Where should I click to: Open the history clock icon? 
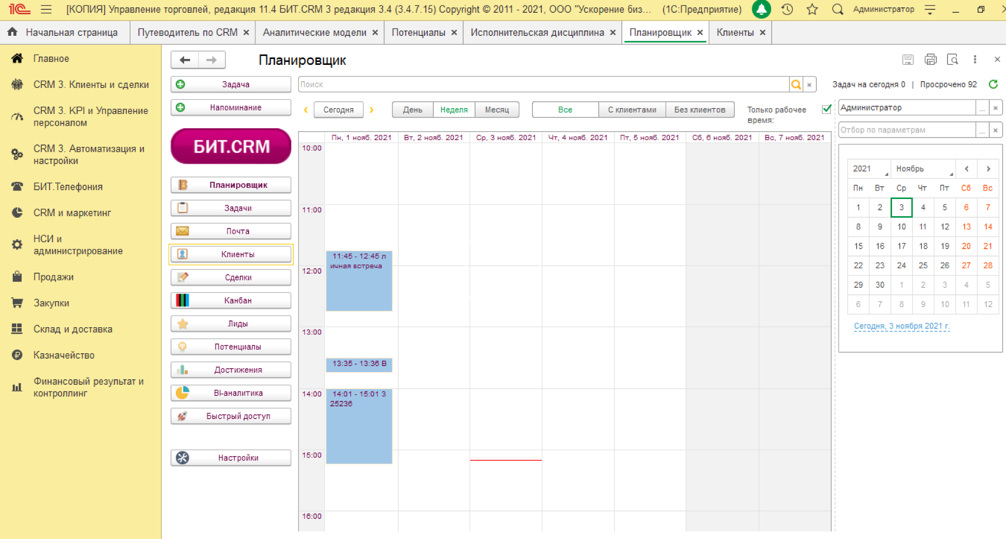point(787,9)
